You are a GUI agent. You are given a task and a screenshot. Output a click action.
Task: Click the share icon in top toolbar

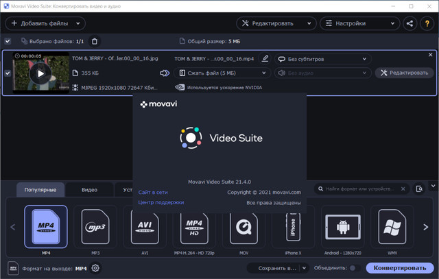tap(410, 23)
